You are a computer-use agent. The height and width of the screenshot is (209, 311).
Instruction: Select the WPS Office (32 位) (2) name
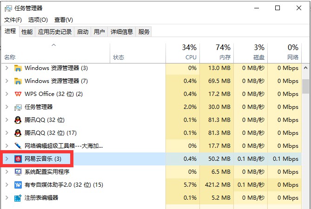click(53, 94)
